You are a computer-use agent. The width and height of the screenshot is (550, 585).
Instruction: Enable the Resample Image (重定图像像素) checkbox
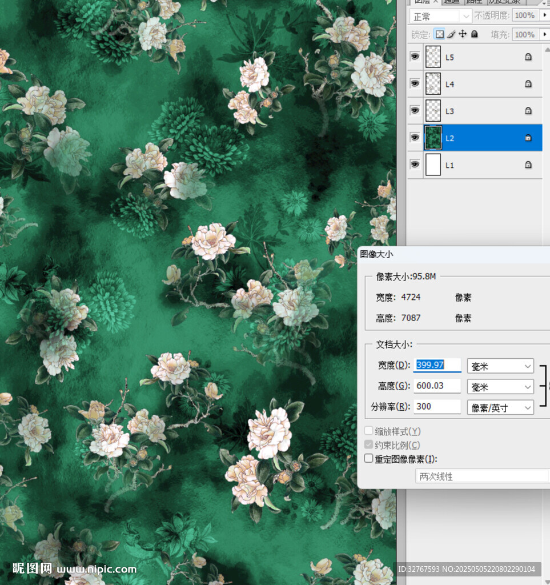click(x=368, y=459)
